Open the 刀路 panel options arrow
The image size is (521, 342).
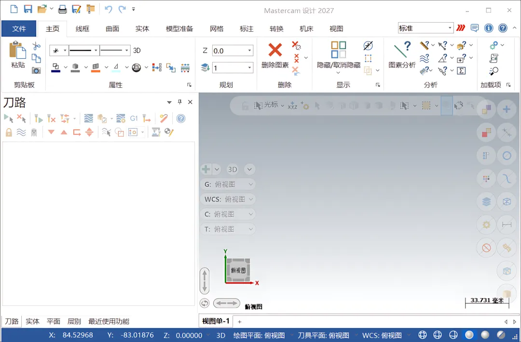pyautogui.click(x=169, y=102)
